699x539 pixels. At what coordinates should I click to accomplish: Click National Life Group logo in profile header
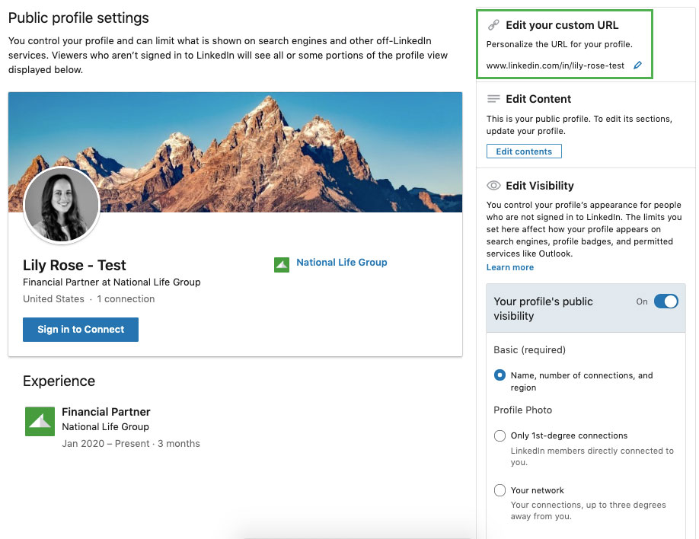[x=282, y=264]
